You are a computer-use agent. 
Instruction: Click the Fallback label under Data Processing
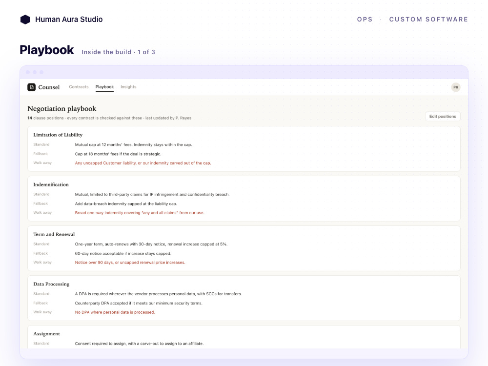pyautogui.click(x=41, y=303)
